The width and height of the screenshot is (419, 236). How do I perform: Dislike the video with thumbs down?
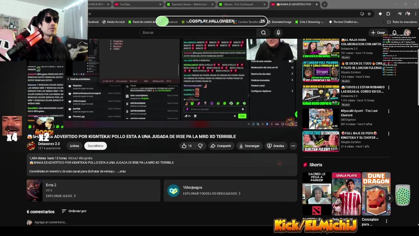click(200, 146)
